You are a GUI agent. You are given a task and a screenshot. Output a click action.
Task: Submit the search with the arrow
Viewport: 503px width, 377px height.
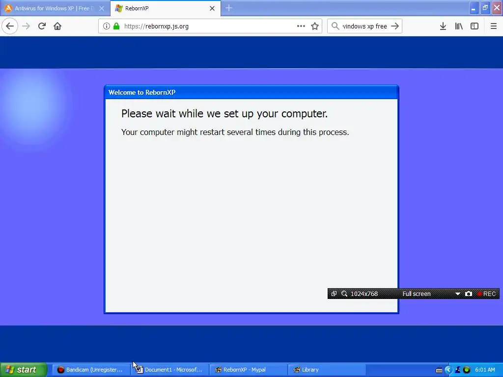click(x=395, y=26)
